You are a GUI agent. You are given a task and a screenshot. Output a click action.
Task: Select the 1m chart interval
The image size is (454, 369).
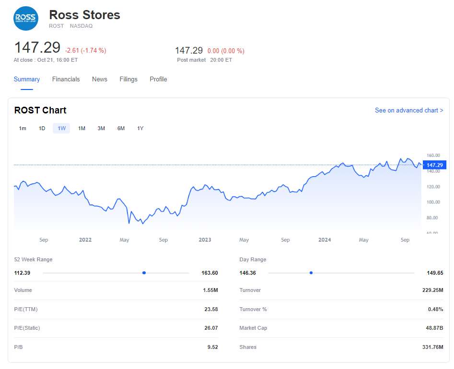click(x=23, y=128)
